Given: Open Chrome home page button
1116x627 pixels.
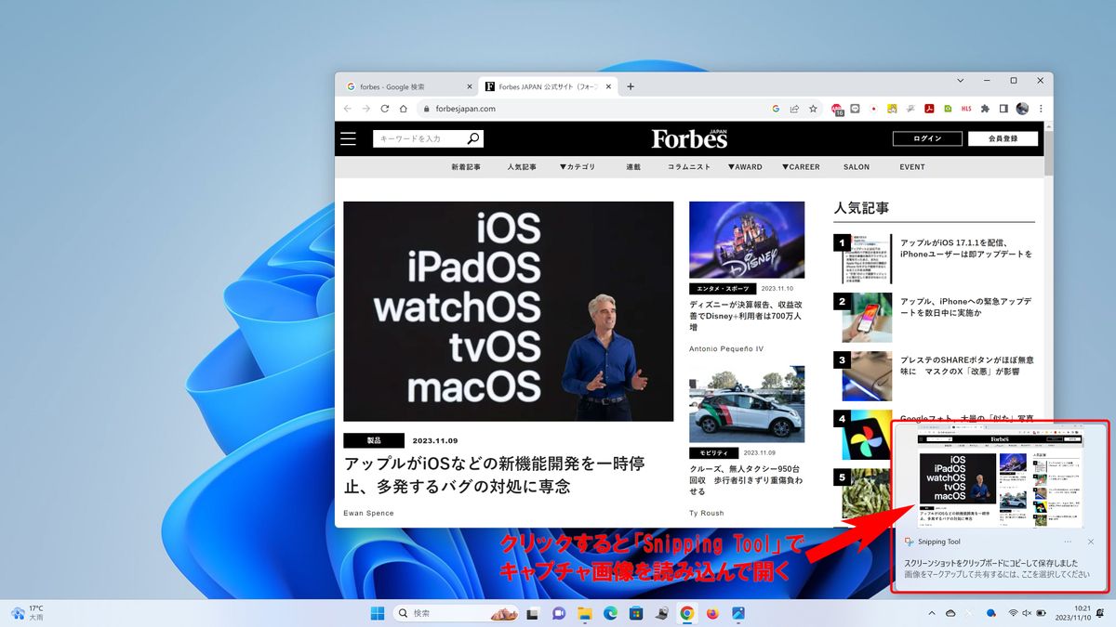Looking at the screenshot, I should 403,109.
